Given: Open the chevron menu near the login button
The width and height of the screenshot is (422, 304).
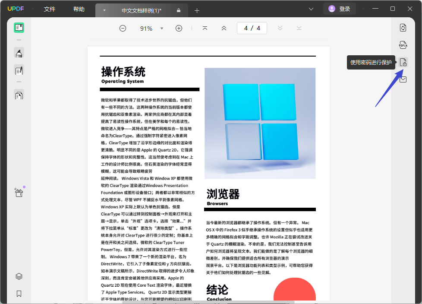Looking at the screenshot, I should point(311,8).
